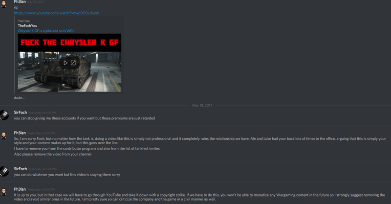Click SirFoch username at 5:02 PM message
Image resolution: width=391 pixels, height=204 pixels.
pos(21,169)
